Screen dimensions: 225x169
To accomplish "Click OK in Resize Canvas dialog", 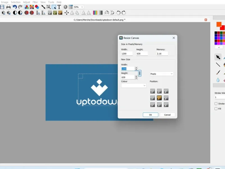I will pyautogui.click(x=150, y=115).
